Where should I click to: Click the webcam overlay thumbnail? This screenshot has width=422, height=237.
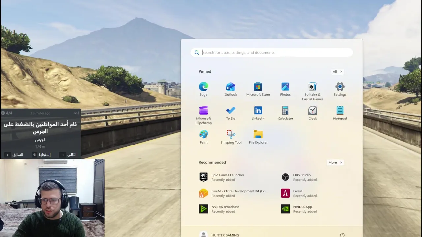[52, 198]
